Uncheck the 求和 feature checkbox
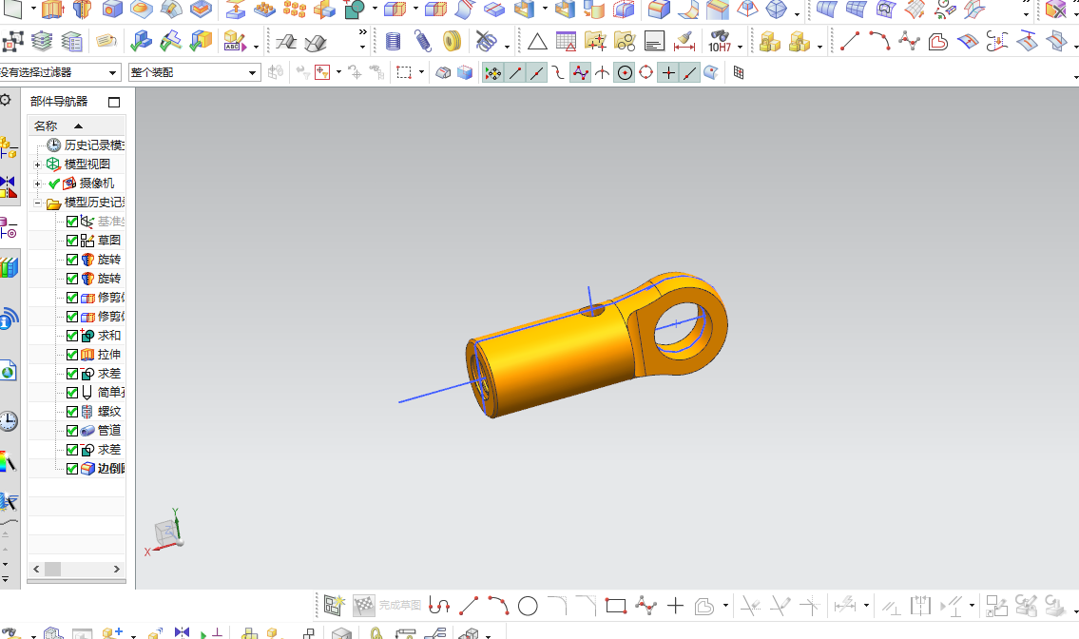 point(72,336)
